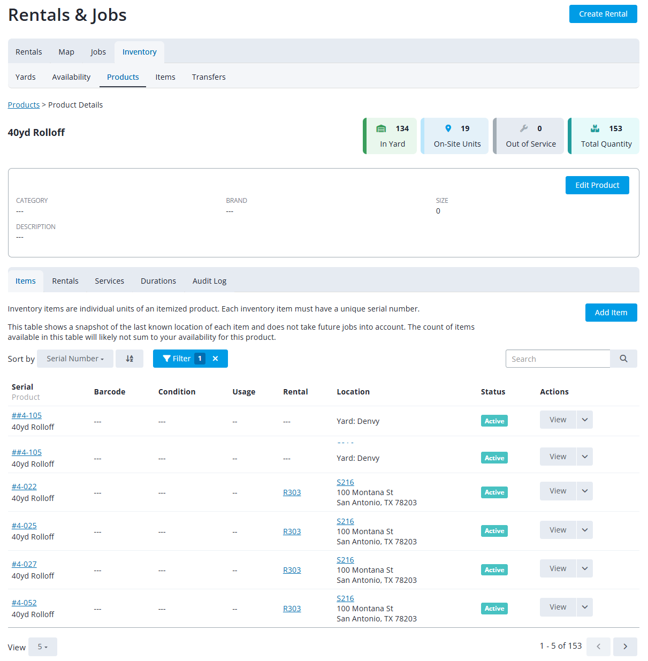
Task: Open the Audit Log tab
Action: [209, 281]
